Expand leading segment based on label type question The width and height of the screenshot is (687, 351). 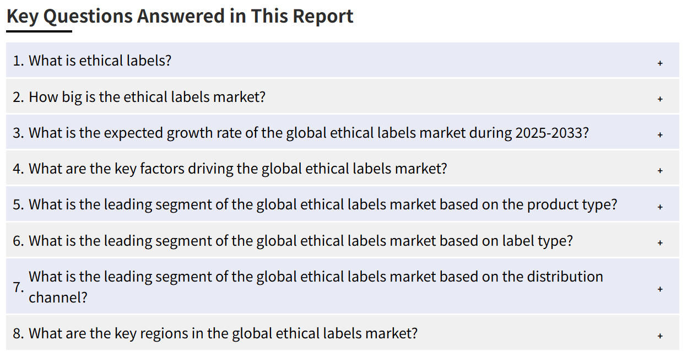pyautogui.click(x=343, y=240)
